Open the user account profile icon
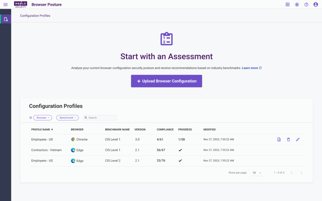The width and height of the screenshot is (322, 201). (x=316, y=5)
